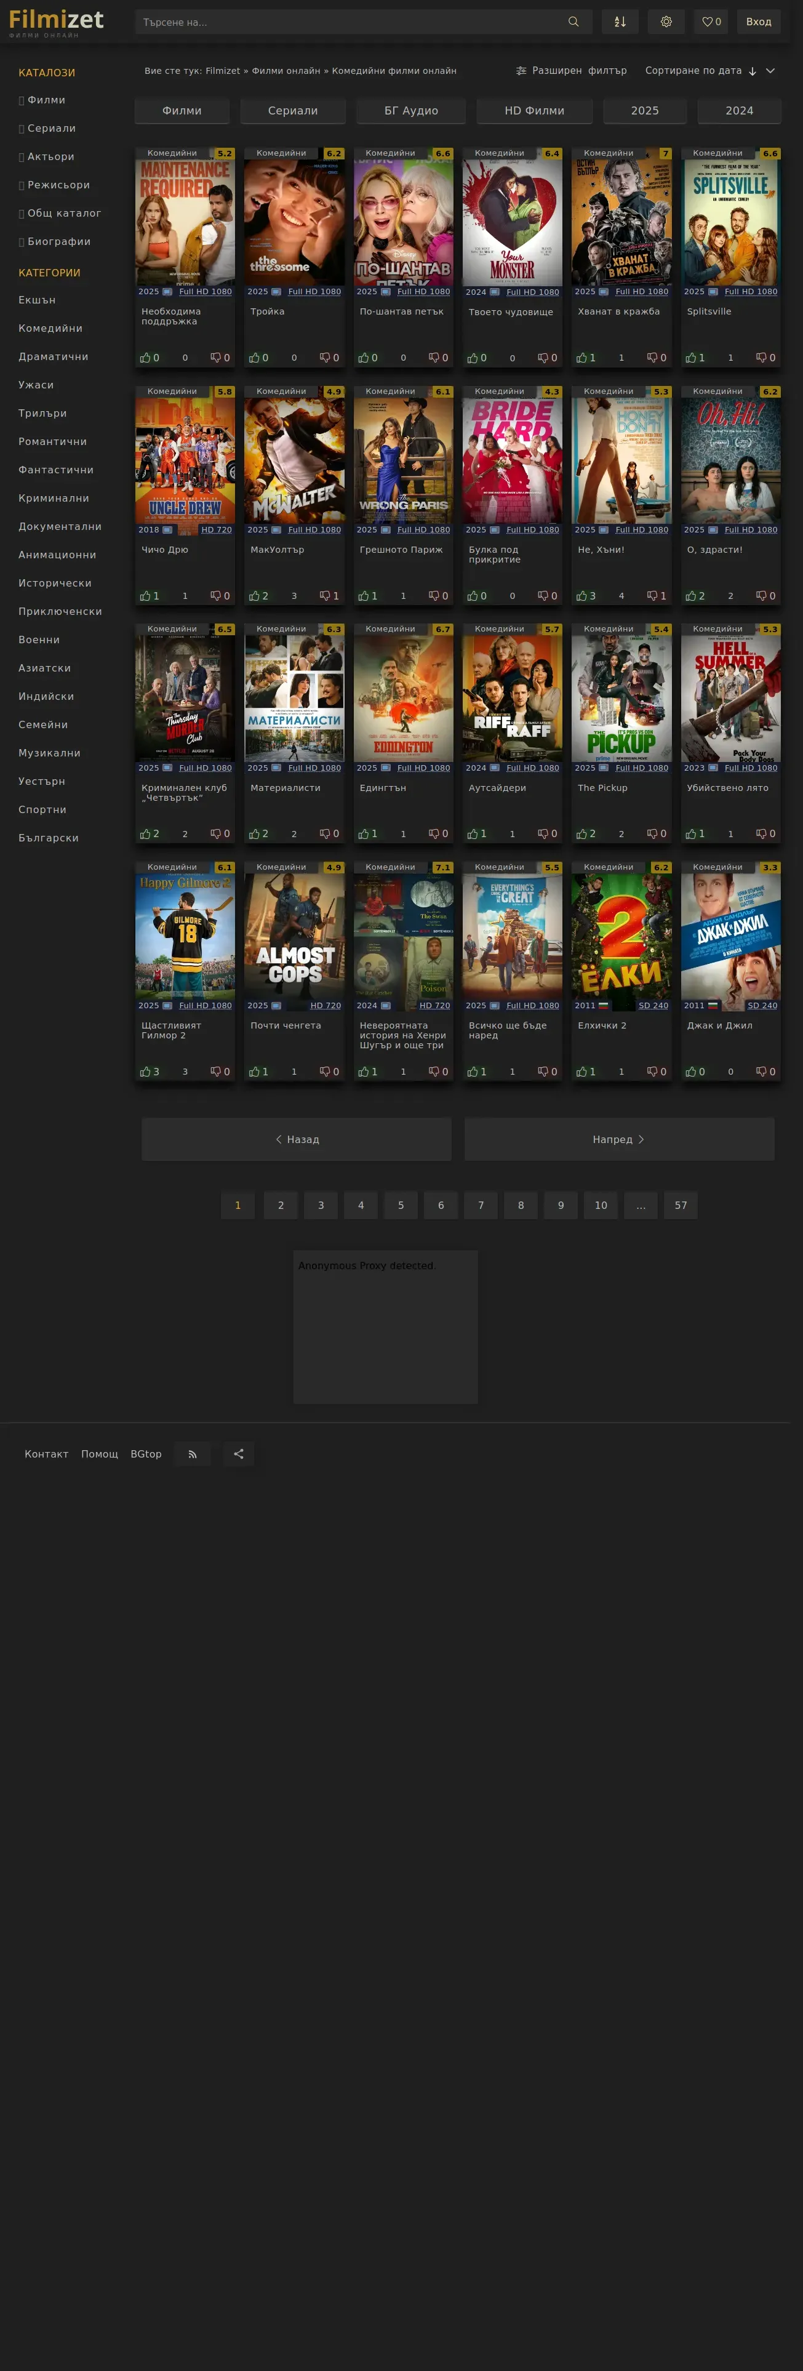Select the Анимационни category
The height and width of the screenshot is (2371, 803).
tap(57, 555)
